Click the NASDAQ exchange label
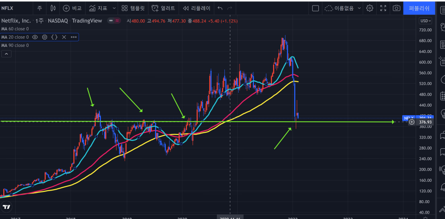The height and width of the screenshot is (219, 445). click(x=58, y=21)
